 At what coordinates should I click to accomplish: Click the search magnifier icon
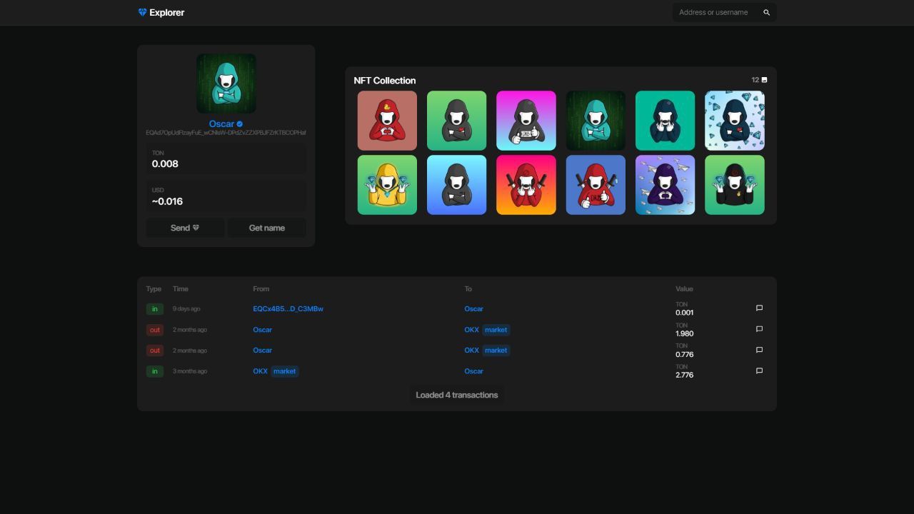766,12
